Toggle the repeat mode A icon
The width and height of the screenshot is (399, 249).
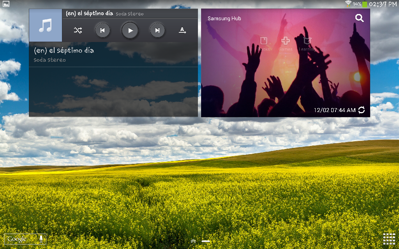(x=182, y=30)
